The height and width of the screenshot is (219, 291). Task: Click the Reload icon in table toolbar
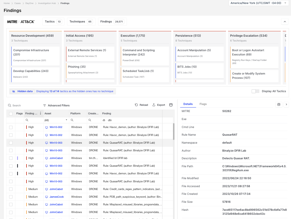[x=137, y=105]
